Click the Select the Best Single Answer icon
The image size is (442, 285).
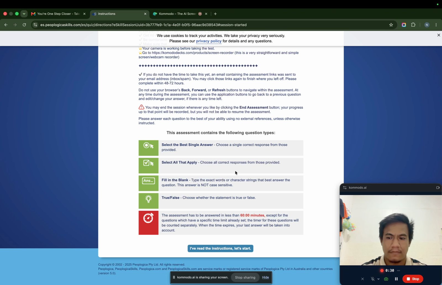point(148,148)
